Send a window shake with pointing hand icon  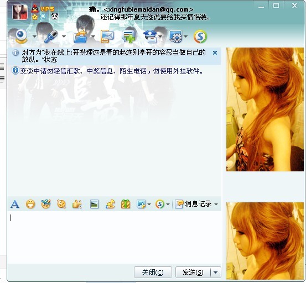[x=77, y=205]
